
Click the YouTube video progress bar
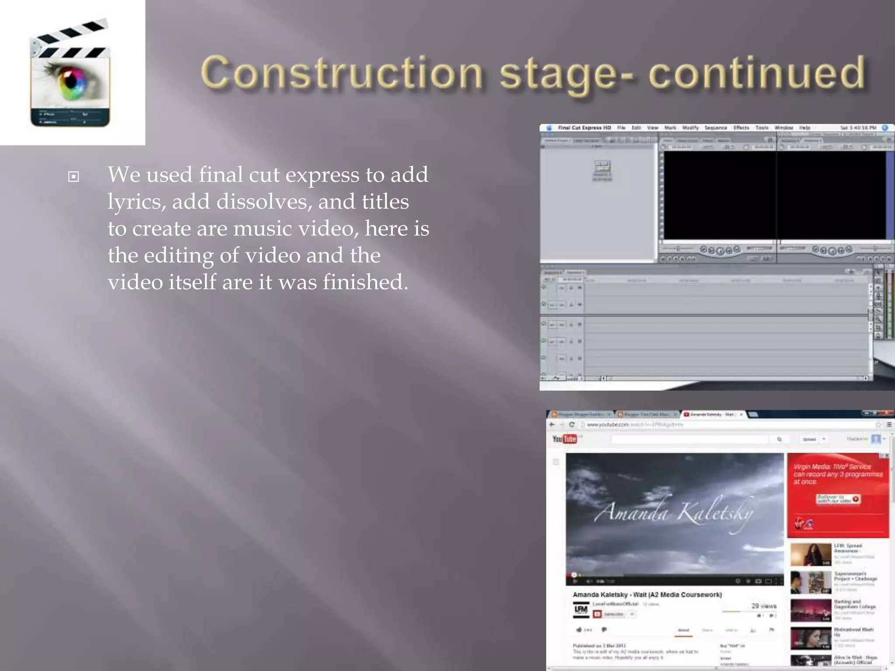pyautogui.click(x=675, y=575)
